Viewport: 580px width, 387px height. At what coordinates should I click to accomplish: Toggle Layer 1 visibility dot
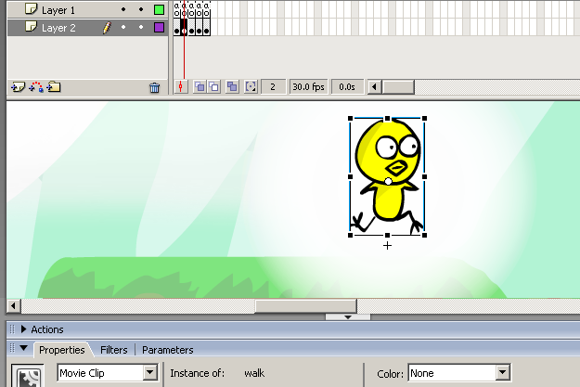[122, 10]
